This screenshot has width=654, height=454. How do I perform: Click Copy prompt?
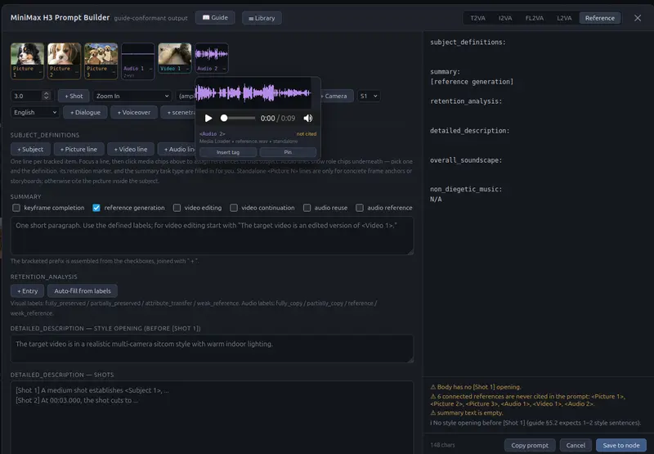(530, 445)
